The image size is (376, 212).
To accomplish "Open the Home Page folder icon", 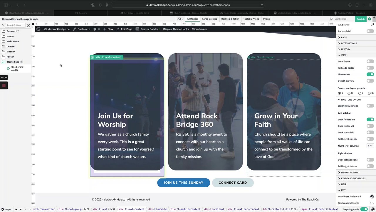I will pos(4,62).
